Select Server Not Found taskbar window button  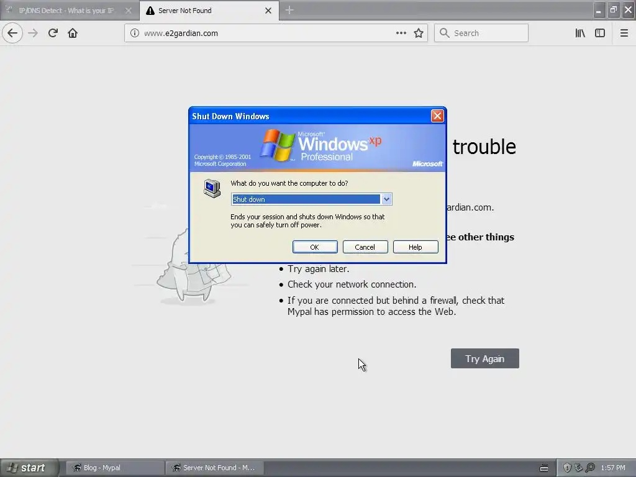[x=214, y=468]
